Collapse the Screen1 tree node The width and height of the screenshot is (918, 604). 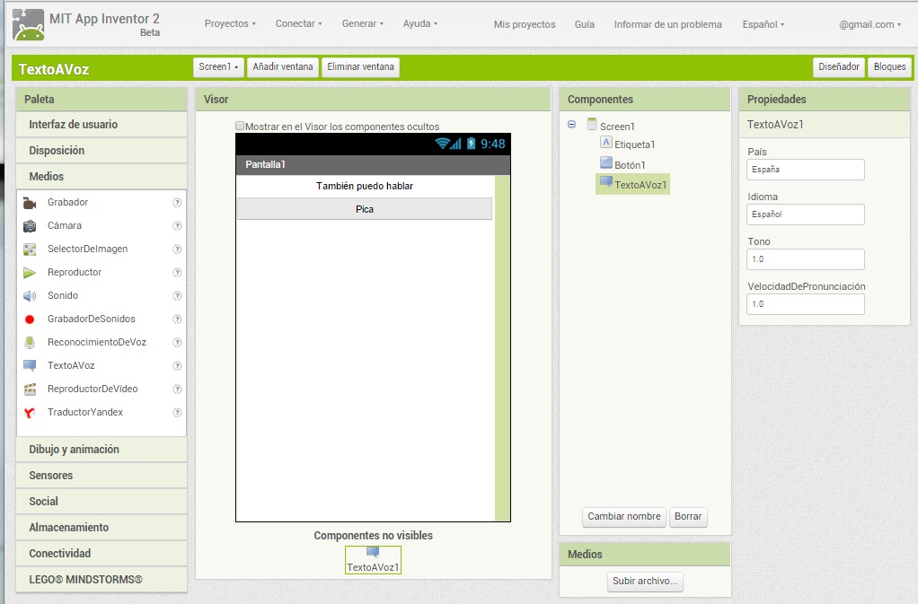click(x=571, y=125)
